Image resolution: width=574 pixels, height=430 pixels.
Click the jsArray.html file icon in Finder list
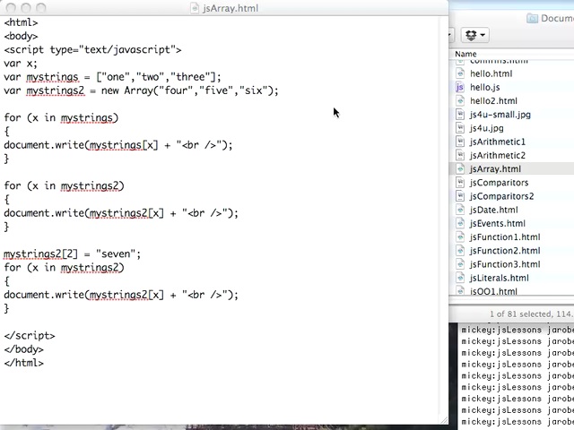click(460, 169)
